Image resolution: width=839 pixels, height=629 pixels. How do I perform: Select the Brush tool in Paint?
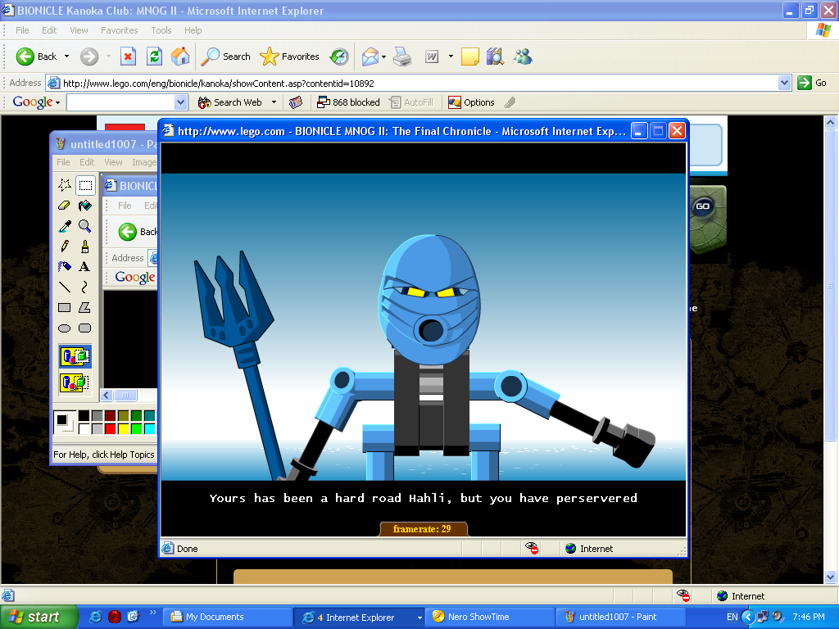point(85,246)
